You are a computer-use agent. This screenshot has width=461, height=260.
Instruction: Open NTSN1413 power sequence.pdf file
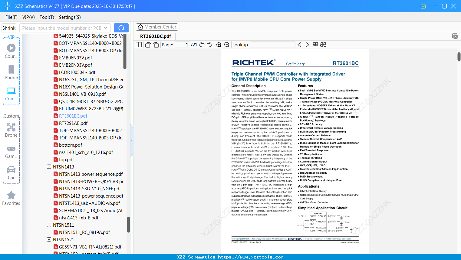click(x=91, y=174)
